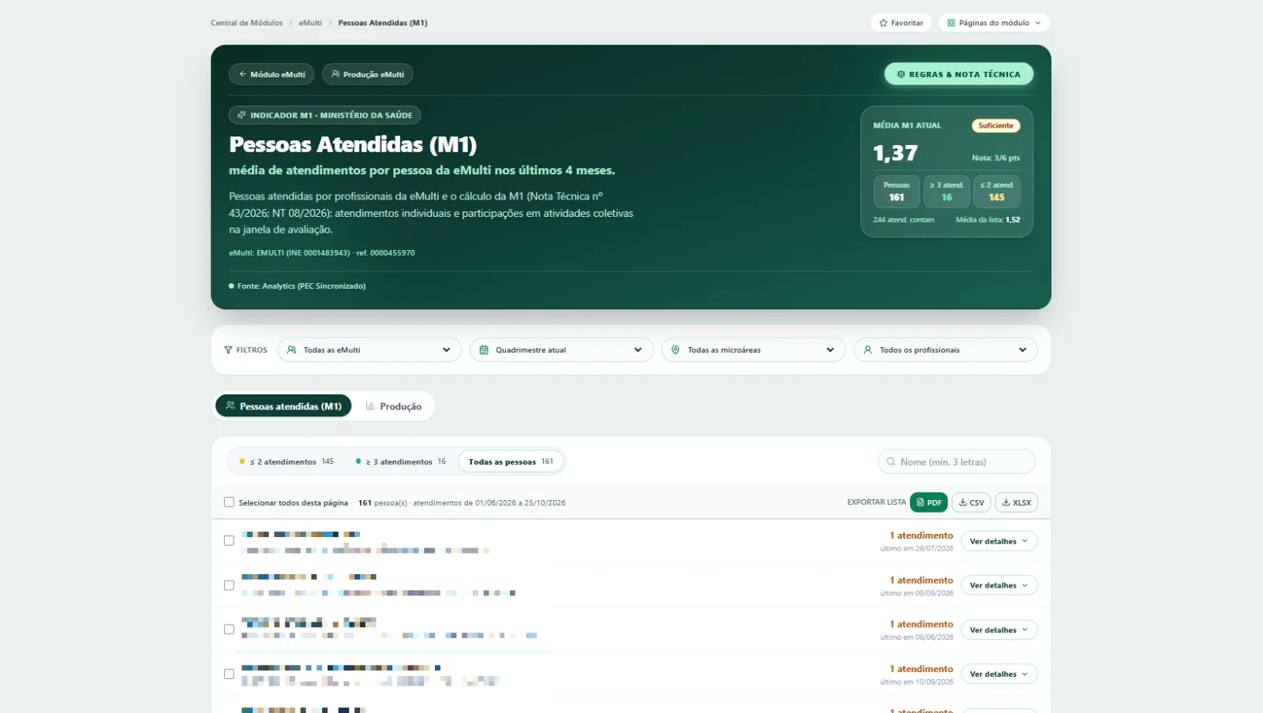Viewport: 1263px width, 713px height.
Task: Open eMulti breadcrumb link
Action: click(310, 23)
